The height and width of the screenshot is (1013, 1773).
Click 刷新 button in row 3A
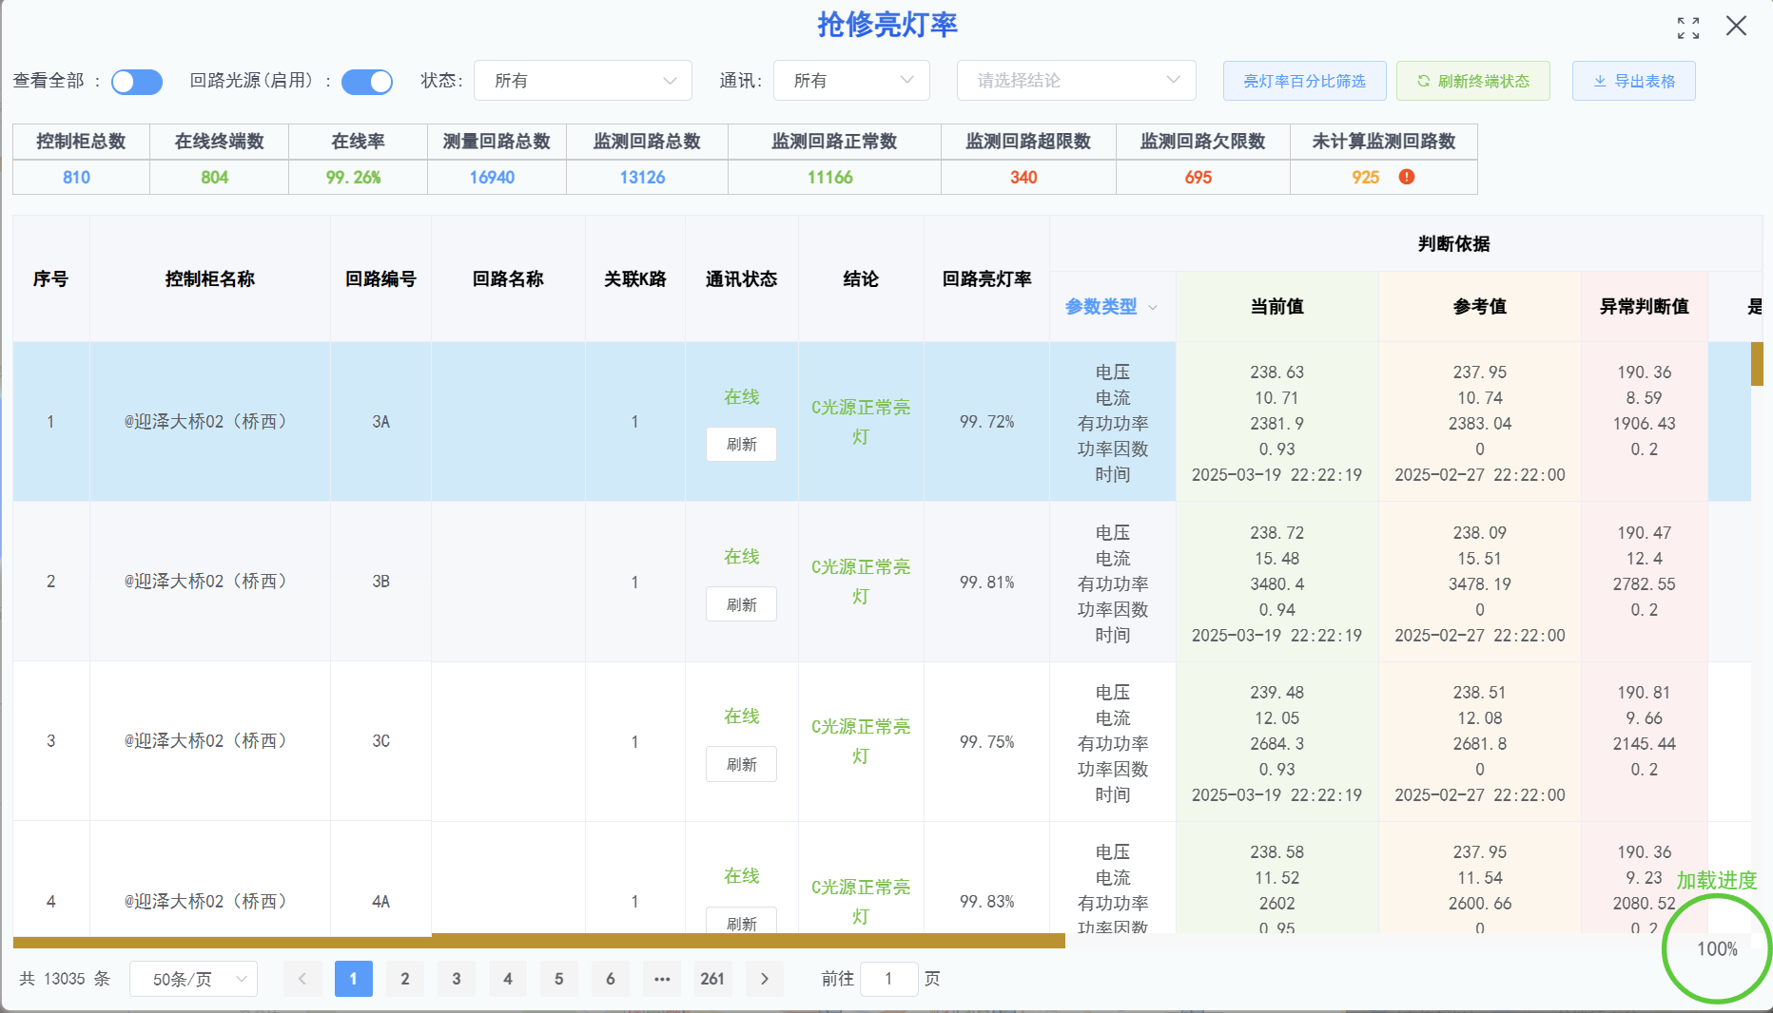741,444
